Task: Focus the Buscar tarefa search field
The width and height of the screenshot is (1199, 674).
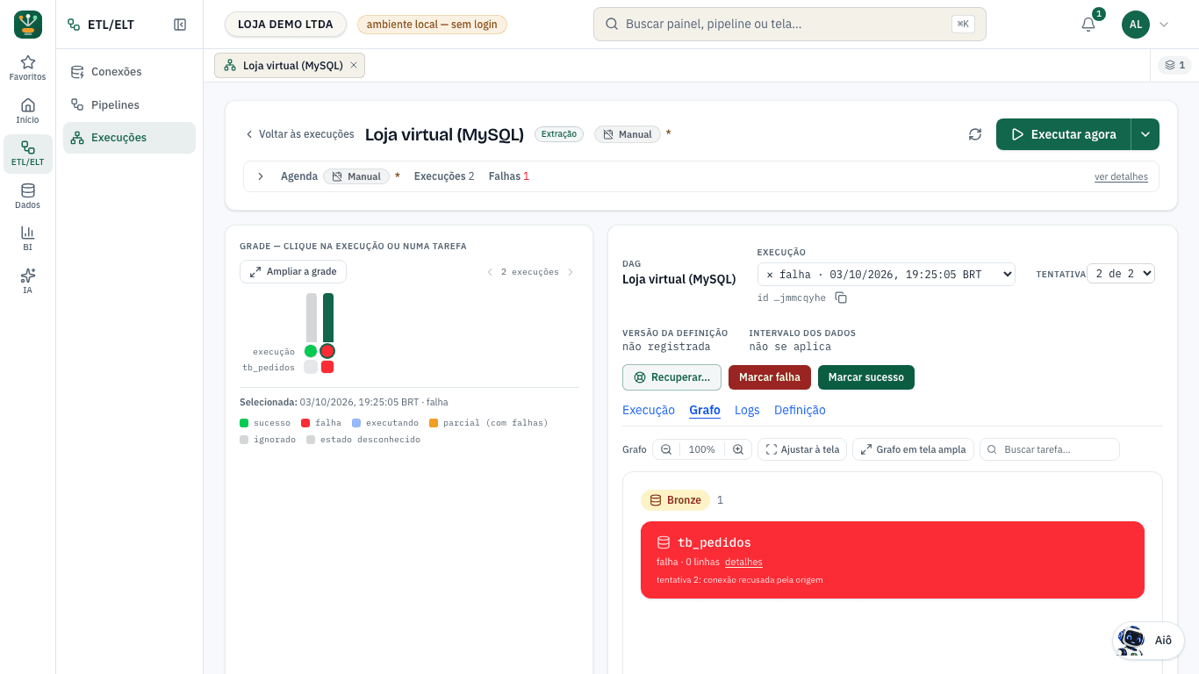Action: pos(1050,449)
